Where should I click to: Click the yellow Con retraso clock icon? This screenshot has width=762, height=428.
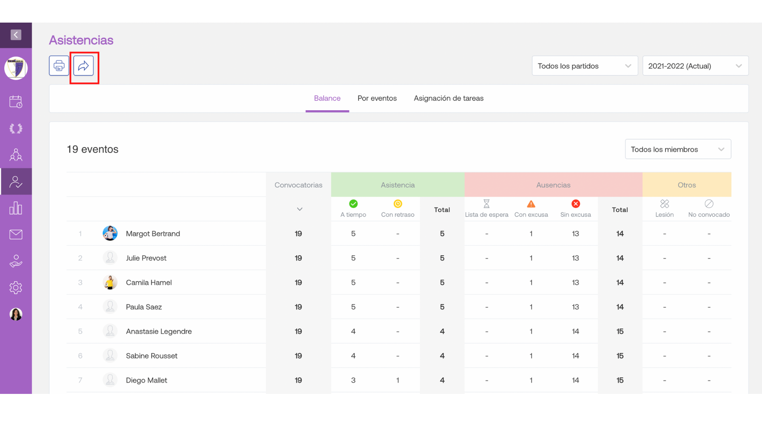click(398, 204)
